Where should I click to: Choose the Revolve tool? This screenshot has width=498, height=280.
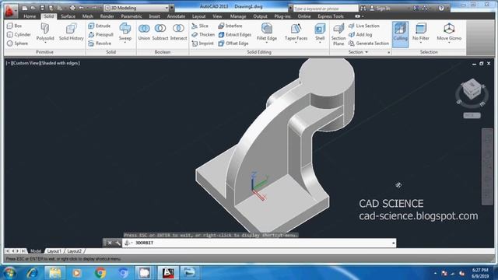click(x=100, y=44)
